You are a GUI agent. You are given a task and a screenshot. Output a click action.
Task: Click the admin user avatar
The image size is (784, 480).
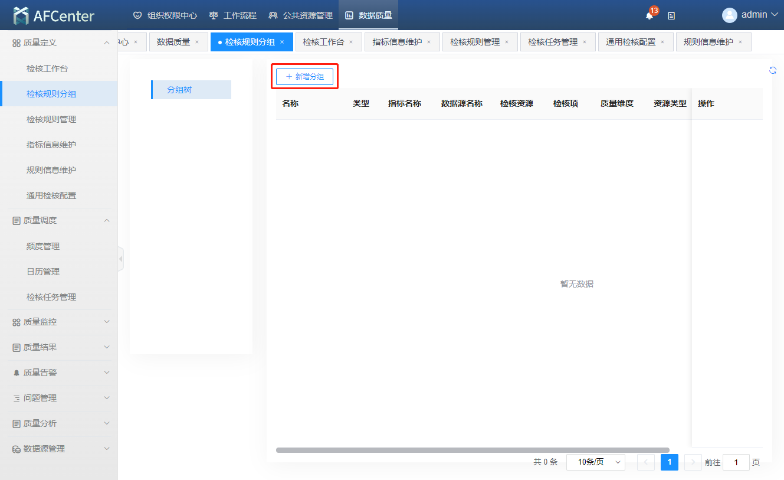729,15
